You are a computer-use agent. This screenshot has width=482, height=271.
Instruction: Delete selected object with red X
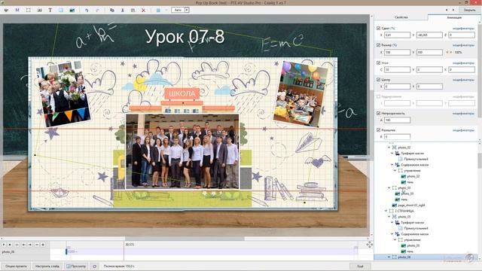click(143, 10)
